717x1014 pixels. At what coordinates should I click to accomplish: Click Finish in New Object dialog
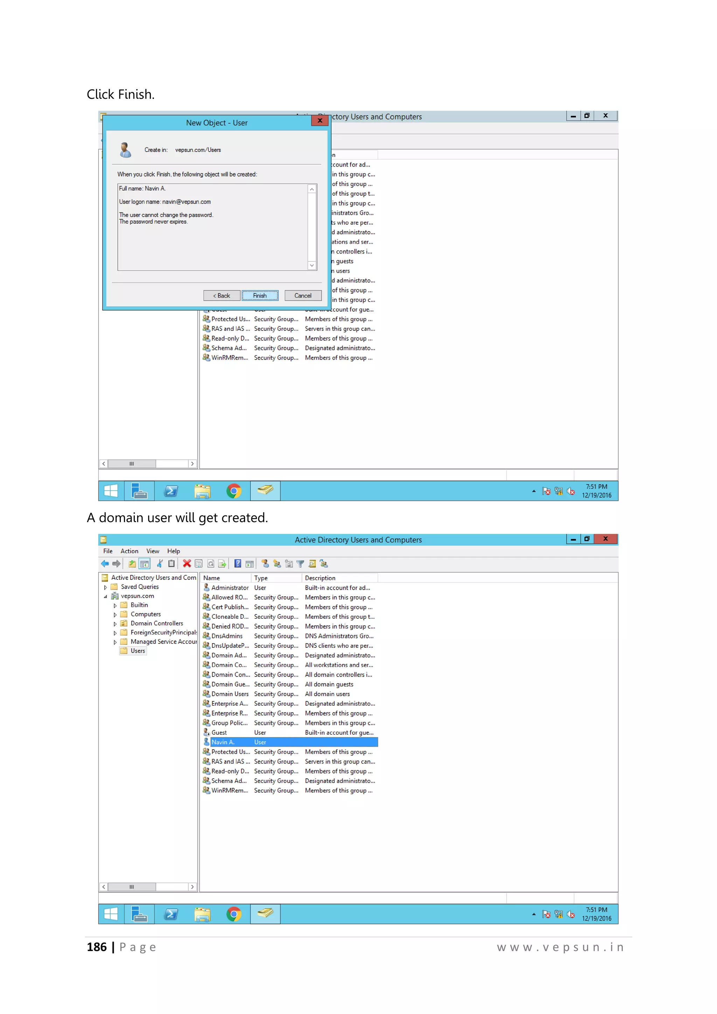coord(260,296)
